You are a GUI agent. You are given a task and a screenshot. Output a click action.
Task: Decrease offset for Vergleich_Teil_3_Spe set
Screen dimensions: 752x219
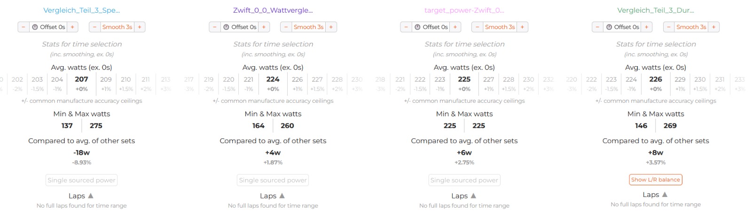tap(23, 27)
